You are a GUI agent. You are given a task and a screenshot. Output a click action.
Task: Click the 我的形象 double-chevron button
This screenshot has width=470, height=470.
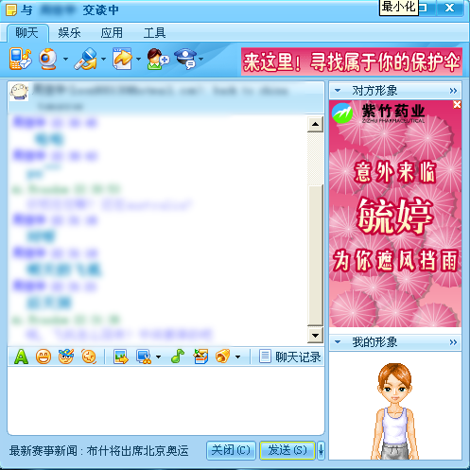click(453, 342)
